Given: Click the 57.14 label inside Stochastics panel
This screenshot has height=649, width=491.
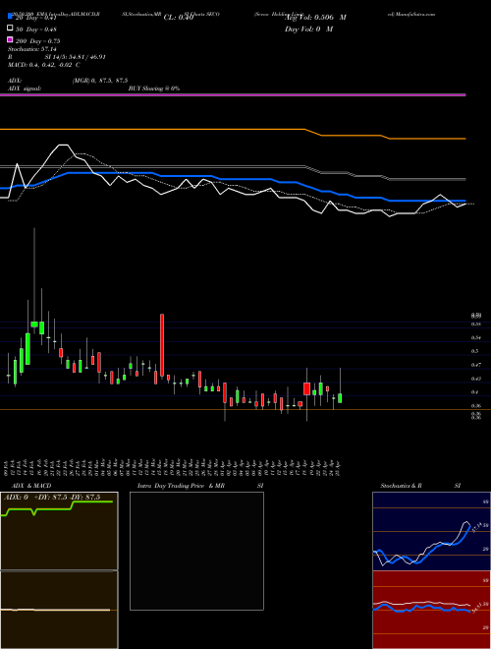Looking at the screenshot, I should click(475, 528).
